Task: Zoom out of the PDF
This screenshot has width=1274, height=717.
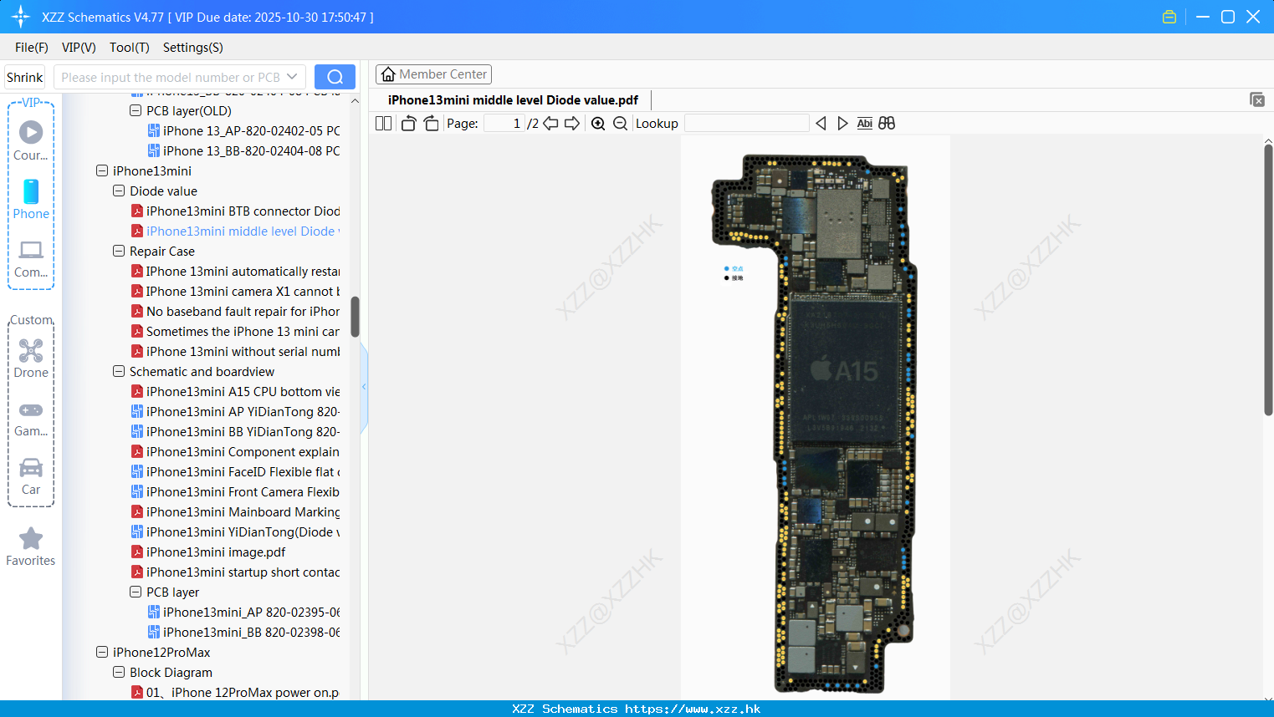Action: 620,124
